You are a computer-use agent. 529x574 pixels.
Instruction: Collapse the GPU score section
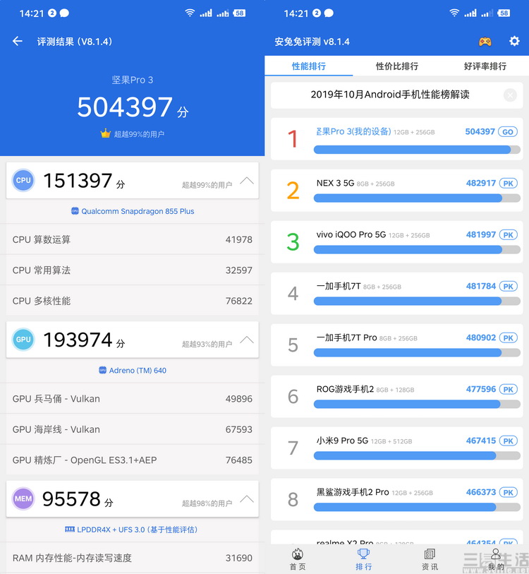point(247,340)
